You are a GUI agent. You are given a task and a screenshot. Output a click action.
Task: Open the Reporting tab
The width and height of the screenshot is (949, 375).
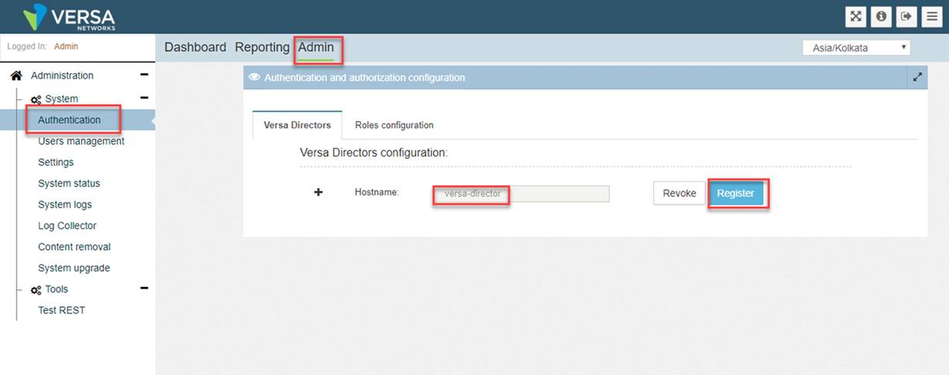pyautogui.click(x=263, y=47)
